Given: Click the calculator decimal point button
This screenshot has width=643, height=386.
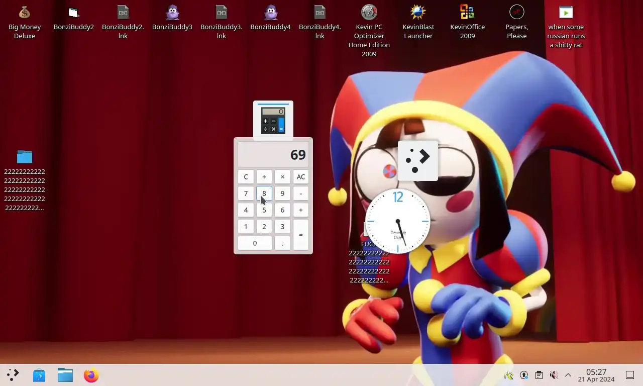Looking at the screenshot, I should 282,243.
